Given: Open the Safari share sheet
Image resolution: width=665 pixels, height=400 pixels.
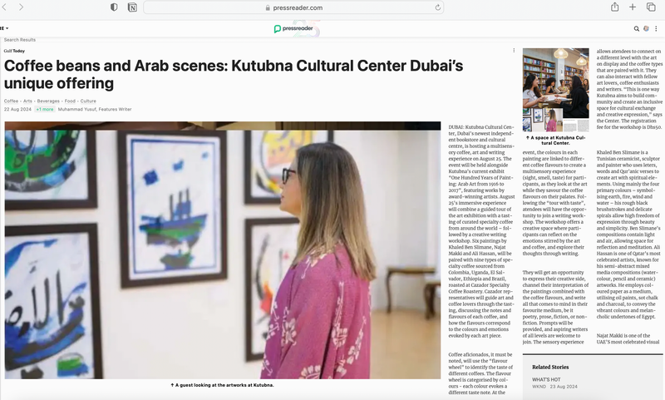Looking at the screenshot, I should tap(614, 7).
